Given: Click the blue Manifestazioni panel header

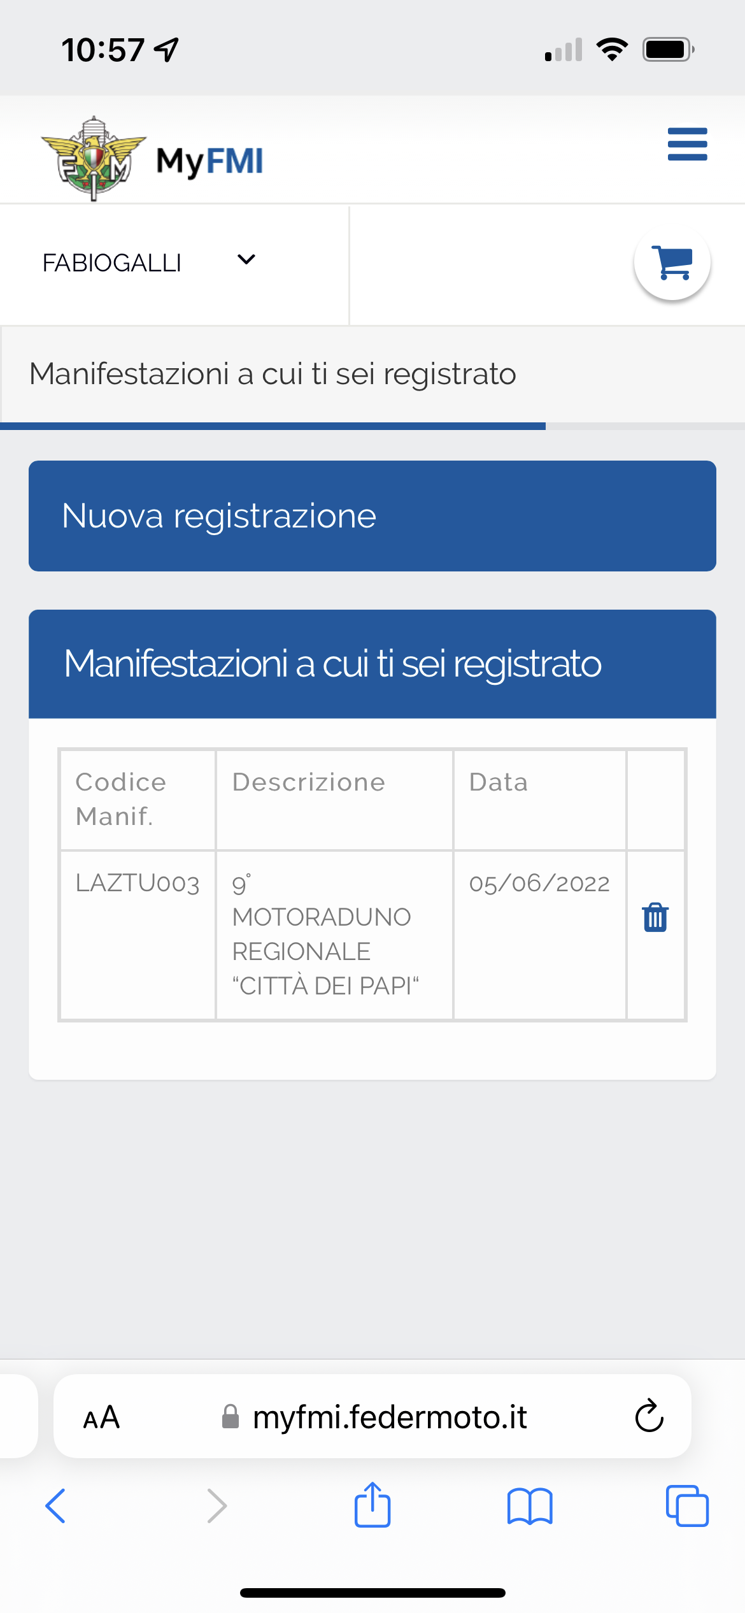Looking at the screenshot, I should 372,664.
